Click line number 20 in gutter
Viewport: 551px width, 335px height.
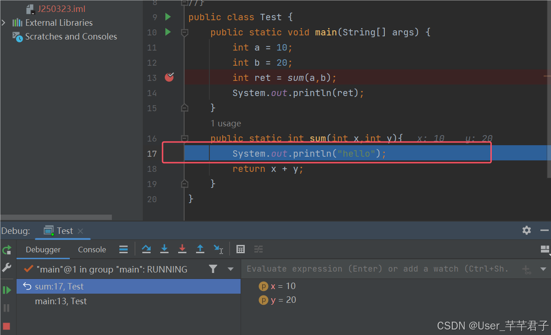[x=152, y=199]
